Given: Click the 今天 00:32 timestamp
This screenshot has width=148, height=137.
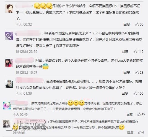Looking at the screenshot, I should coord(24,24).
